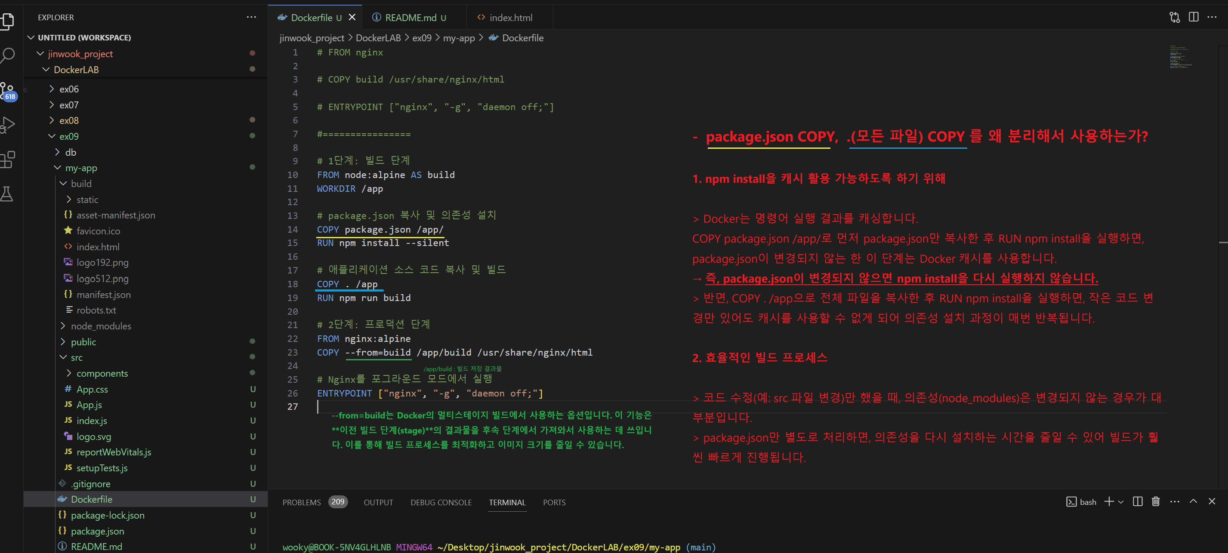Open the Run and Debug view
This screenshot has height=553, width=1228.
tap(8, 125)
